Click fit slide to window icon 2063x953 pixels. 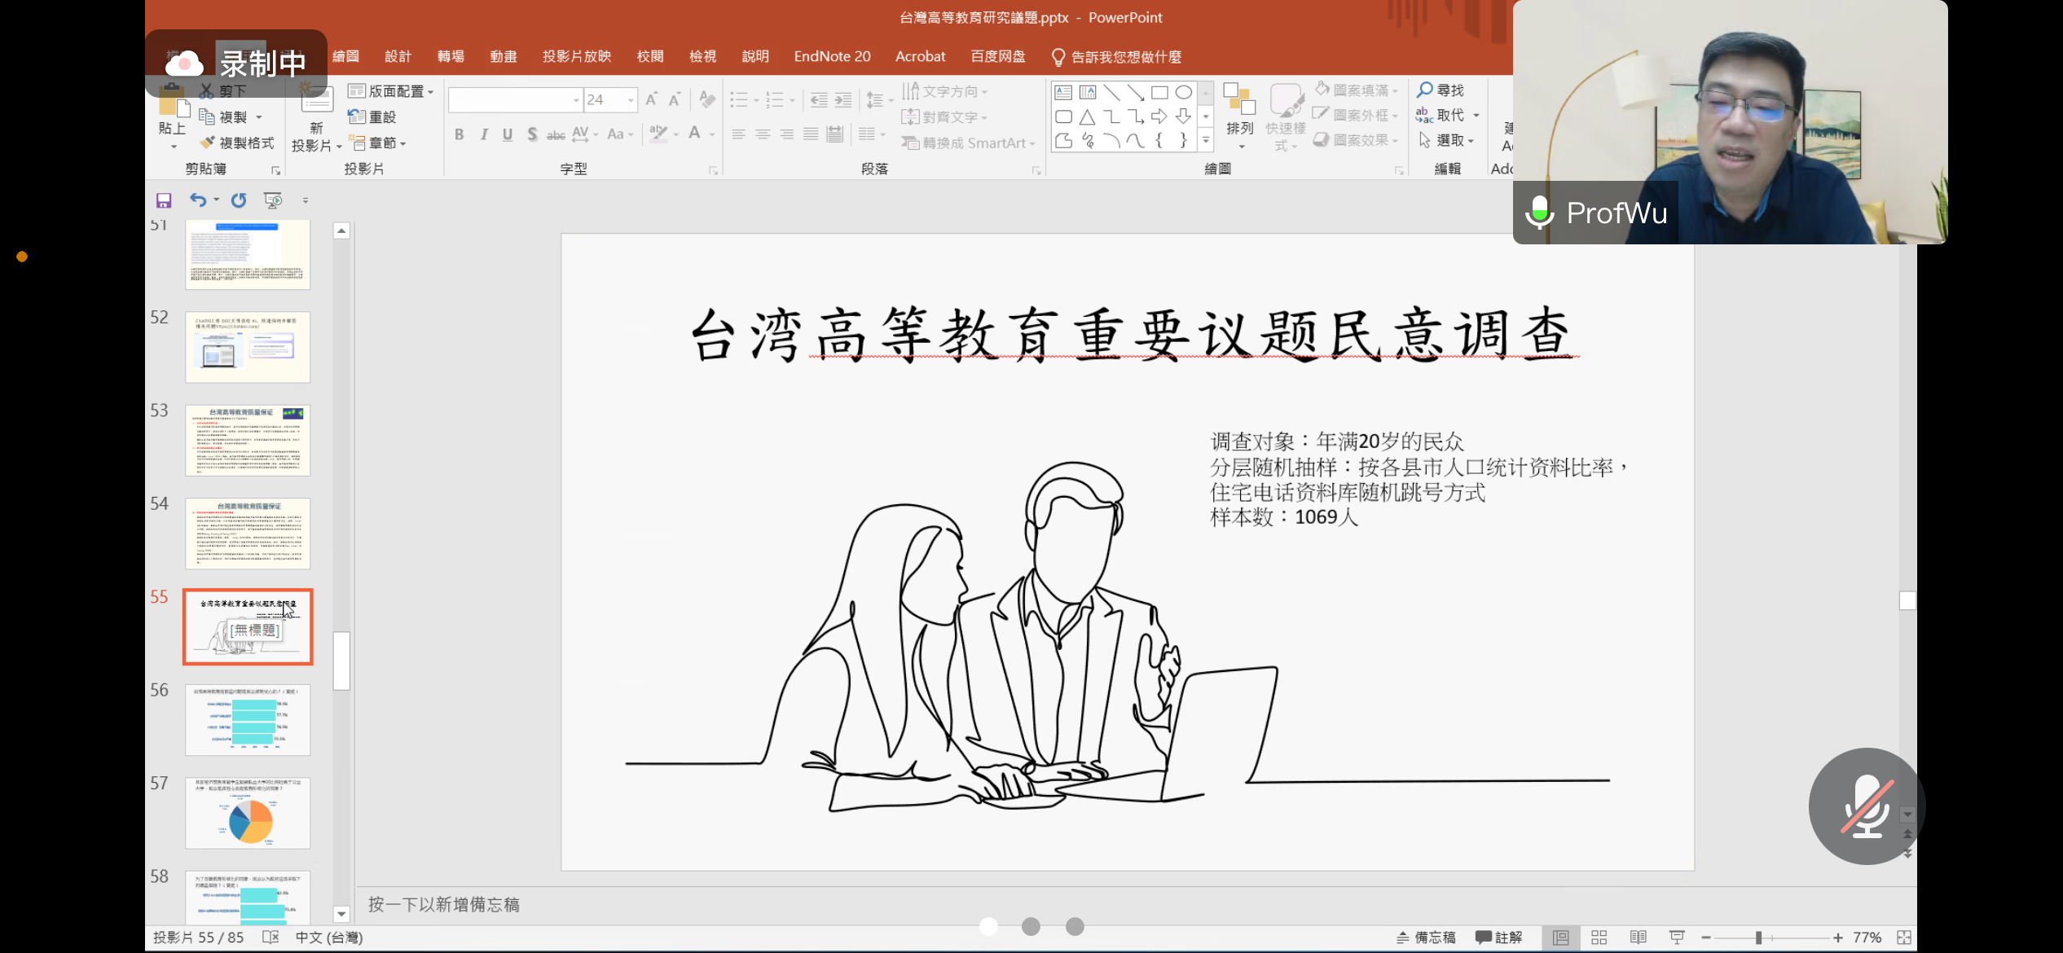(x=1904, y=938)
